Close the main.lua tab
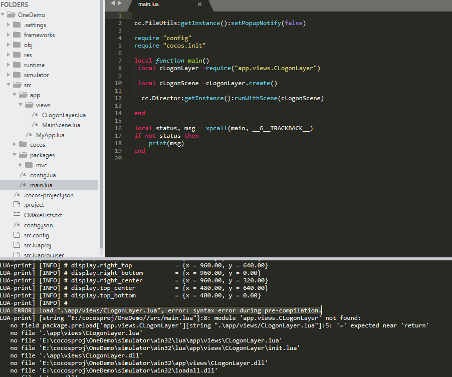 click(x=199, y=5)
